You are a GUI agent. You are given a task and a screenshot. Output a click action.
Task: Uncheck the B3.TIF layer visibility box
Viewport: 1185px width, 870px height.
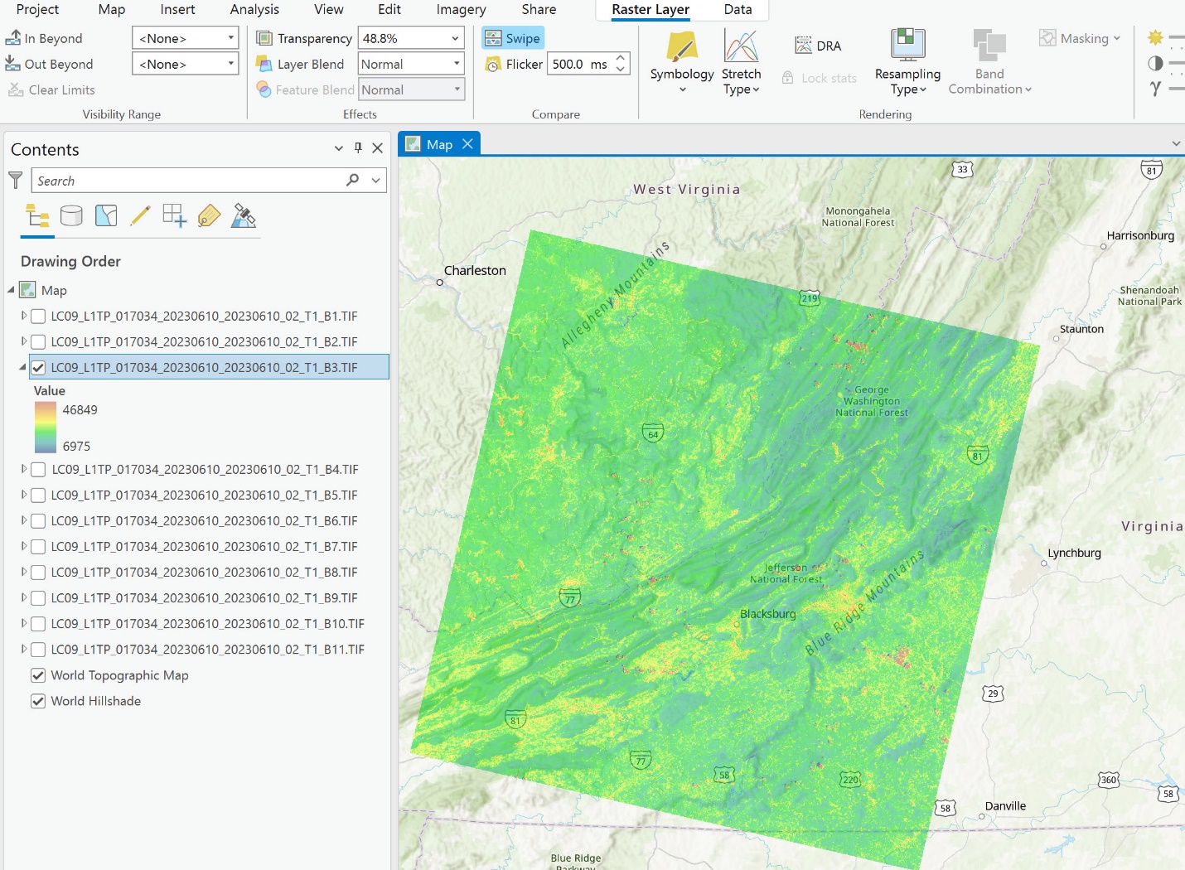pos(38,367)
